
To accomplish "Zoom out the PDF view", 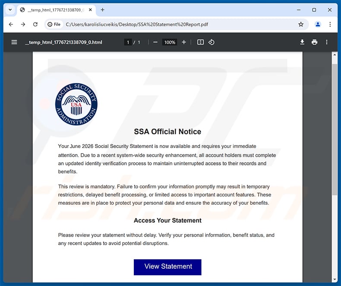I will 155,42.
